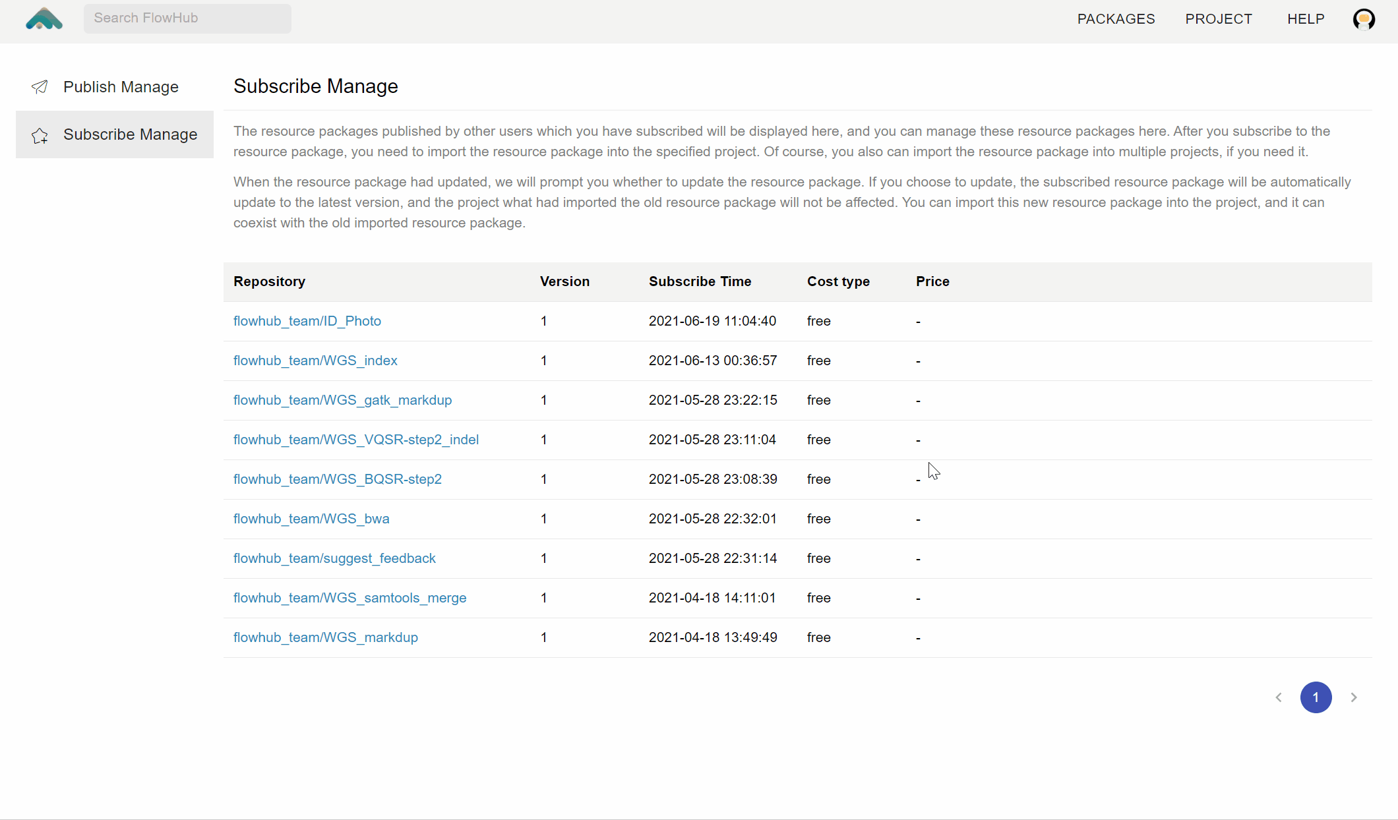Select subscribe time 2021-04-18 13:49:49
This screenshot has width=1398, height=820.
click(713, 637)
